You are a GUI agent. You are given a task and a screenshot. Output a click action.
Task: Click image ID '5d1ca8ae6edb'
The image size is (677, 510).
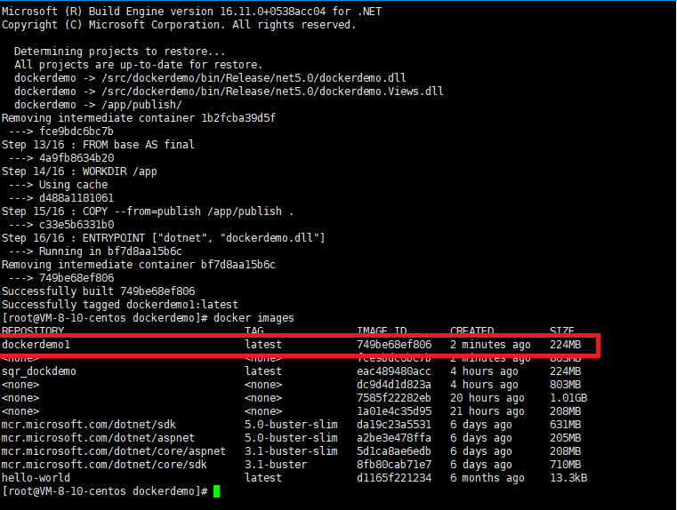[x=394, y=451]
